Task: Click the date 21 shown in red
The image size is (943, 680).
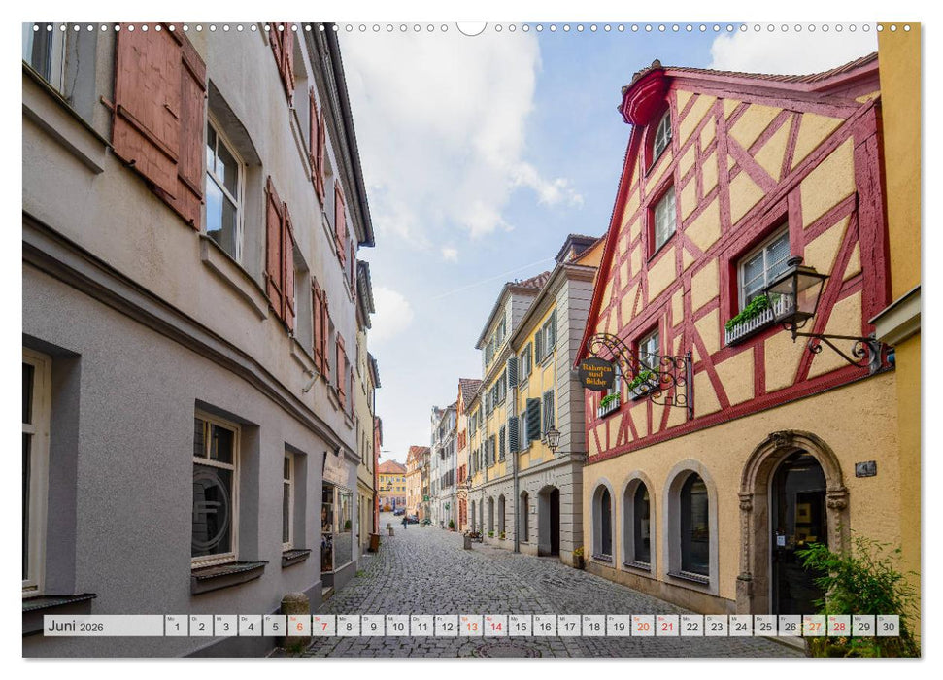Action: coord(668,626)
